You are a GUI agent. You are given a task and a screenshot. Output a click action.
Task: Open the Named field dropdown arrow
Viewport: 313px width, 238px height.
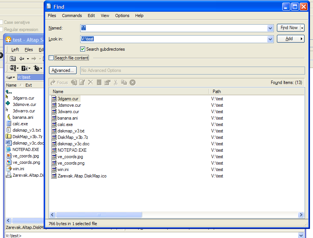pyautogui.click(x=270, y=28)
